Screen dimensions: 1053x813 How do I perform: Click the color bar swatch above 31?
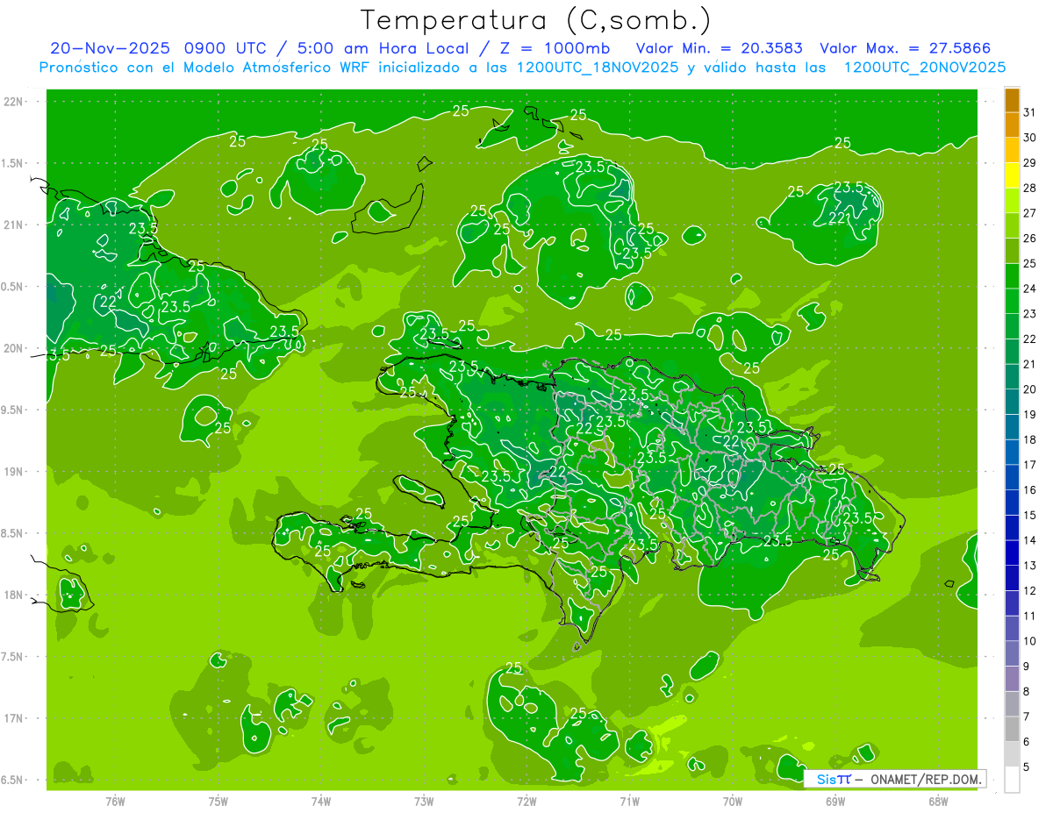(x=1012, y=100)
